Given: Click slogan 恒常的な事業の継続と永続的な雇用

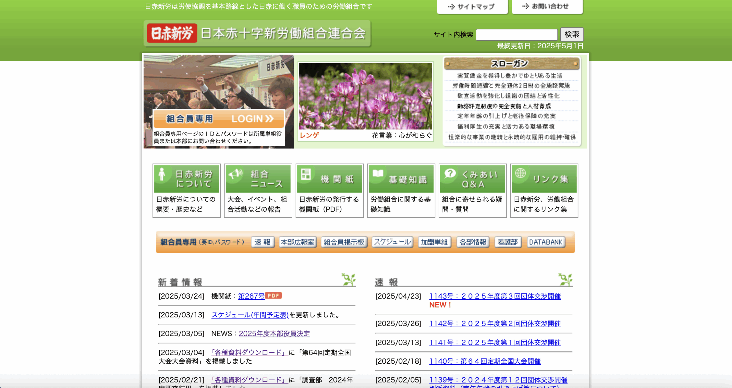Looking at the screenshot, I should pyautogui.click(x=512, y=137).
